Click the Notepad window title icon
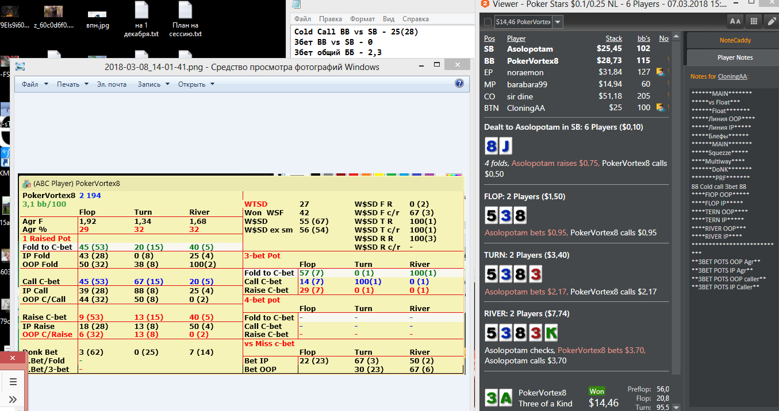This screenshot has width=779, height=411. coord(297,4)
